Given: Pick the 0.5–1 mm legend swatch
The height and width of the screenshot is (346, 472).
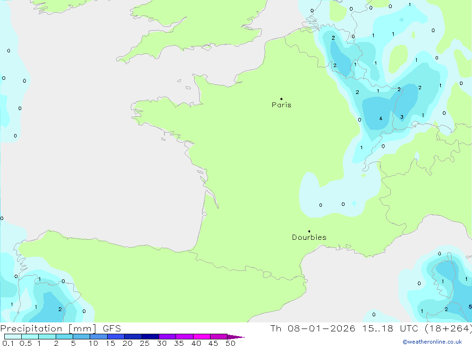Looking at the screenshot, I should 30,337.
